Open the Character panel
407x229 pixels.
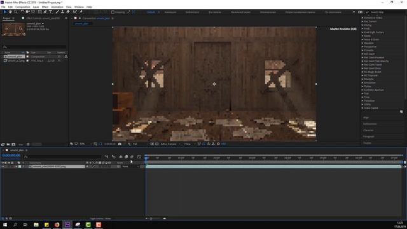coord(368,130)
